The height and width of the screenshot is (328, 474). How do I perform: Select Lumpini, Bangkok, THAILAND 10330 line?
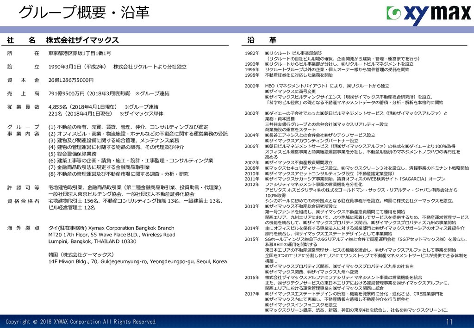pos(92,241)
